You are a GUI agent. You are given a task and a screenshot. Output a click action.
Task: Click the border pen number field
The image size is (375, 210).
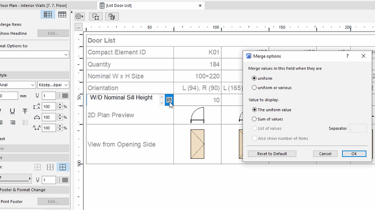pyautogui.click(x=49, y=180)
